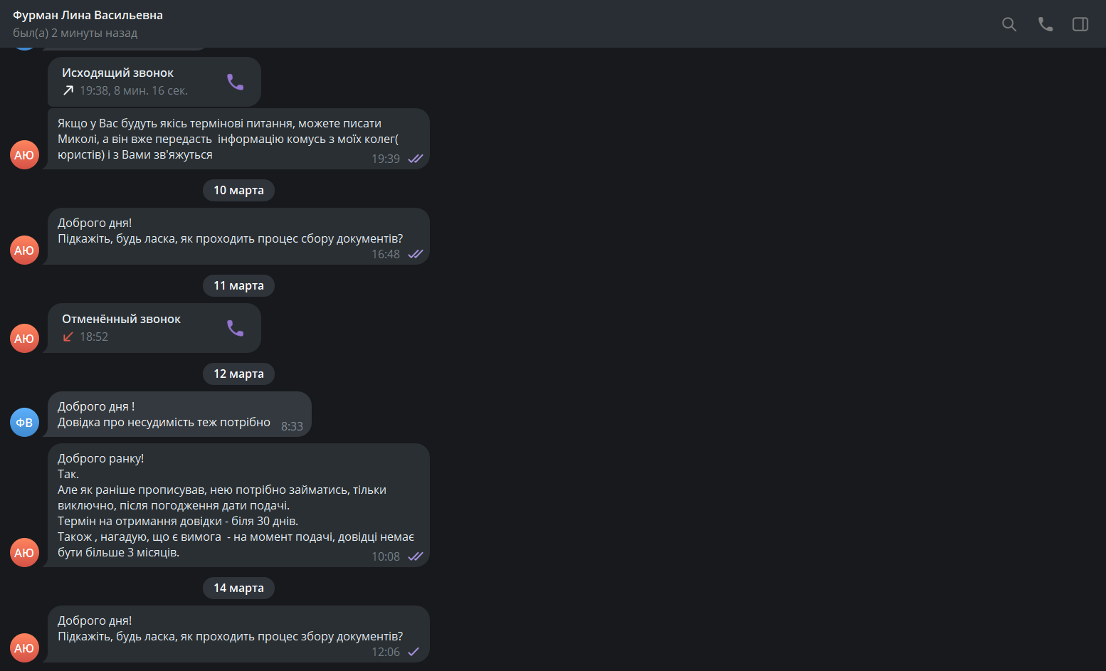Click АЮ avatar beside 12:06 message
The image size is (1106, 671).
tap(24, 648)
